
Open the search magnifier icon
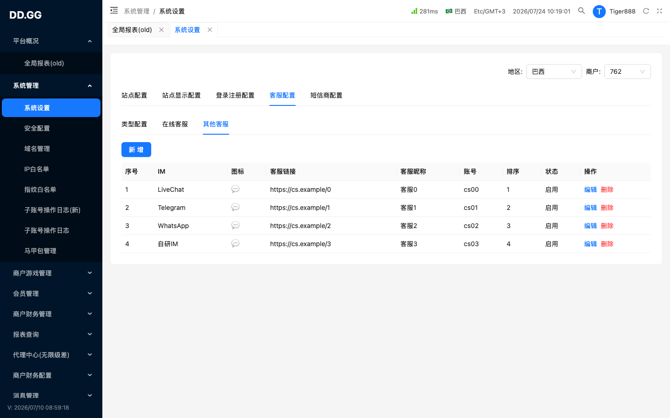click(582, 11)
